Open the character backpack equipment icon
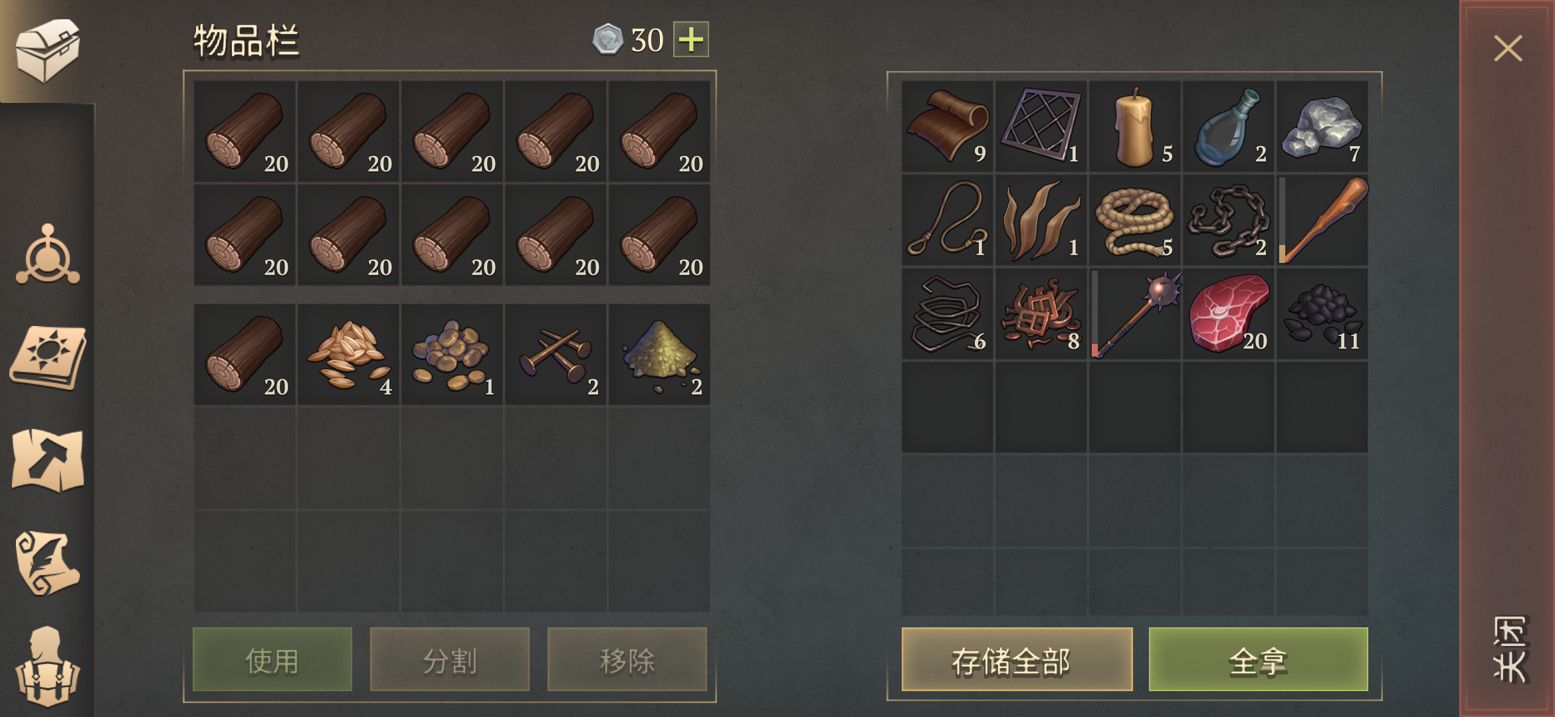Screen dimensions: 1555x717 (47, 666)
